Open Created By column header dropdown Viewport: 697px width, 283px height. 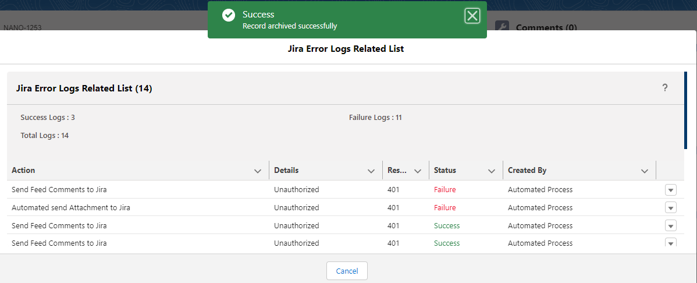(x=645, y=171)
